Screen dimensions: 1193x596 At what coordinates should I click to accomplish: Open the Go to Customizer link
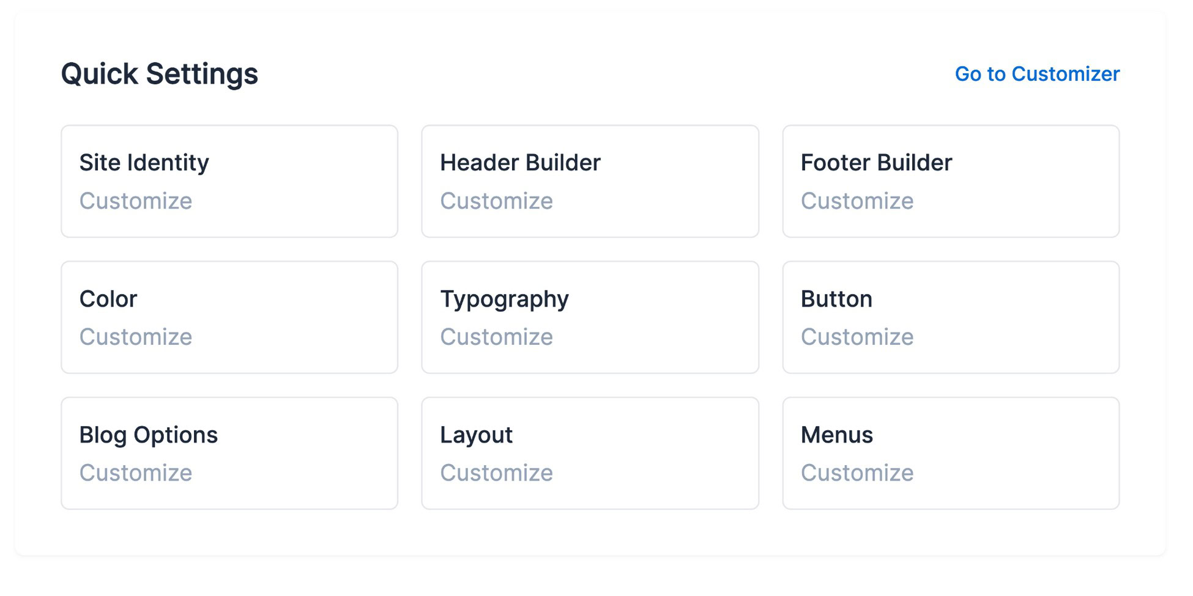click(x=1037, y=74)
